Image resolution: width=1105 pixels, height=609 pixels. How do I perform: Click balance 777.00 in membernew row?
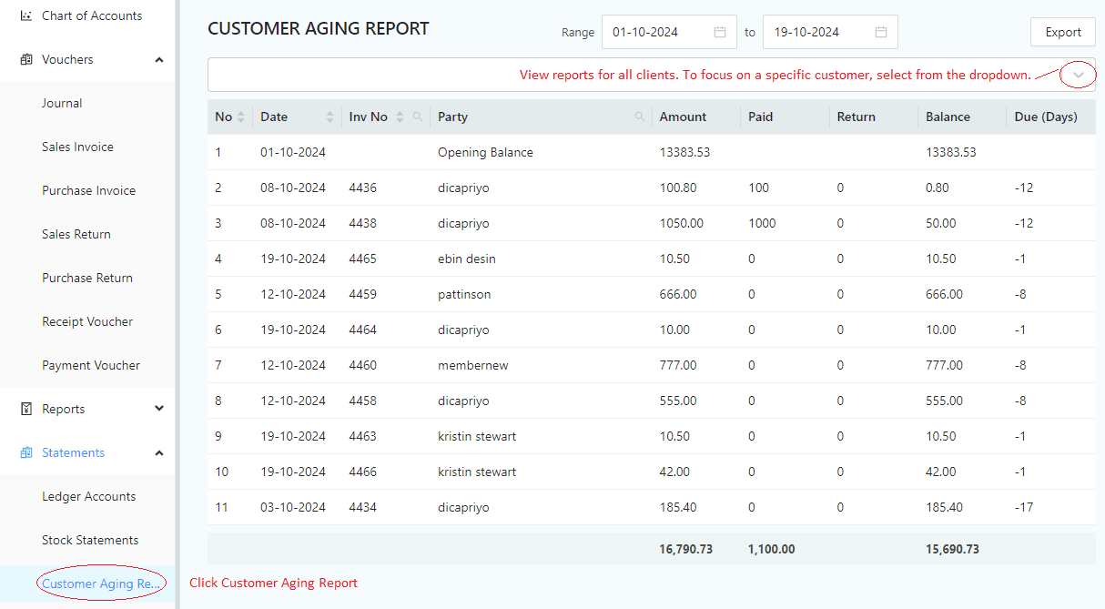pos(944,365)
